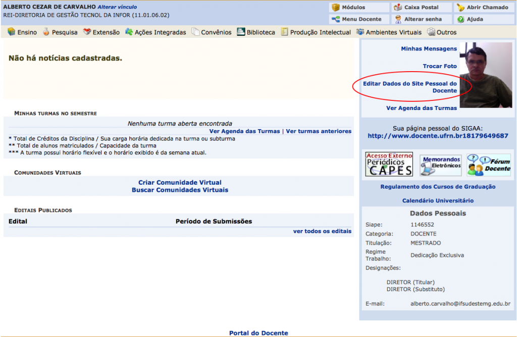The image size is (517, 337).
Task: Open Caixa Postal mailbox icon
Action: click(398, 8)
